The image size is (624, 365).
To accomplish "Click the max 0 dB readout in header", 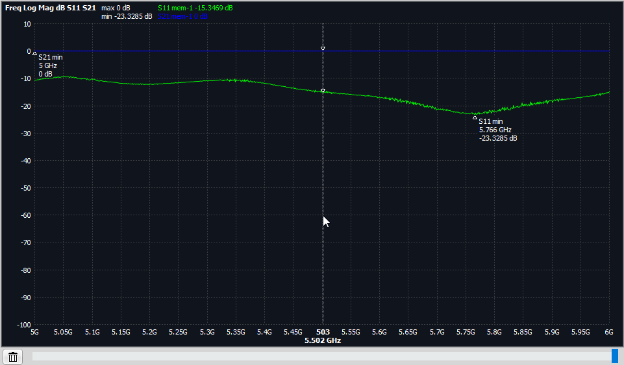I will pyautogui.click(x=116, y=8).
